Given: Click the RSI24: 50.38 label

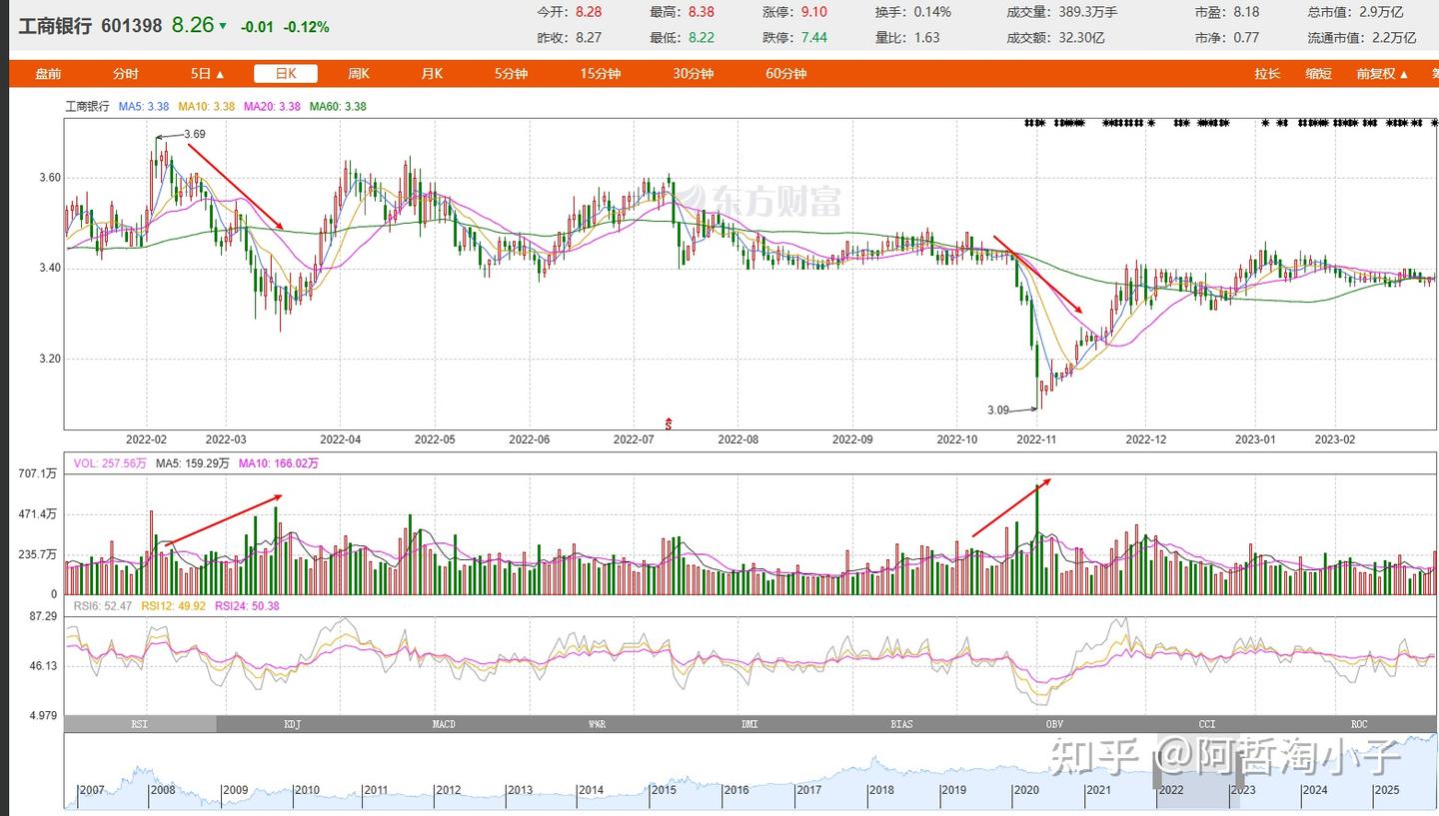Looking at the screenshot, I should coord(247,605).
